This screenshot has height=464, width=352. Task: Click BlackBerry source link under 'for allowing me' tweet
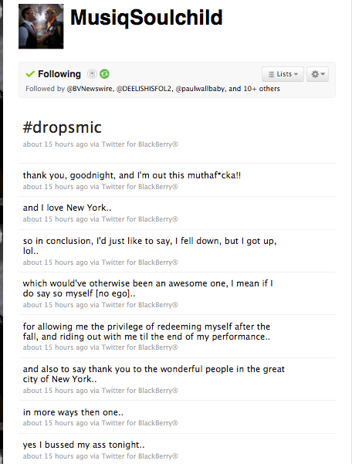coord(140,347)
